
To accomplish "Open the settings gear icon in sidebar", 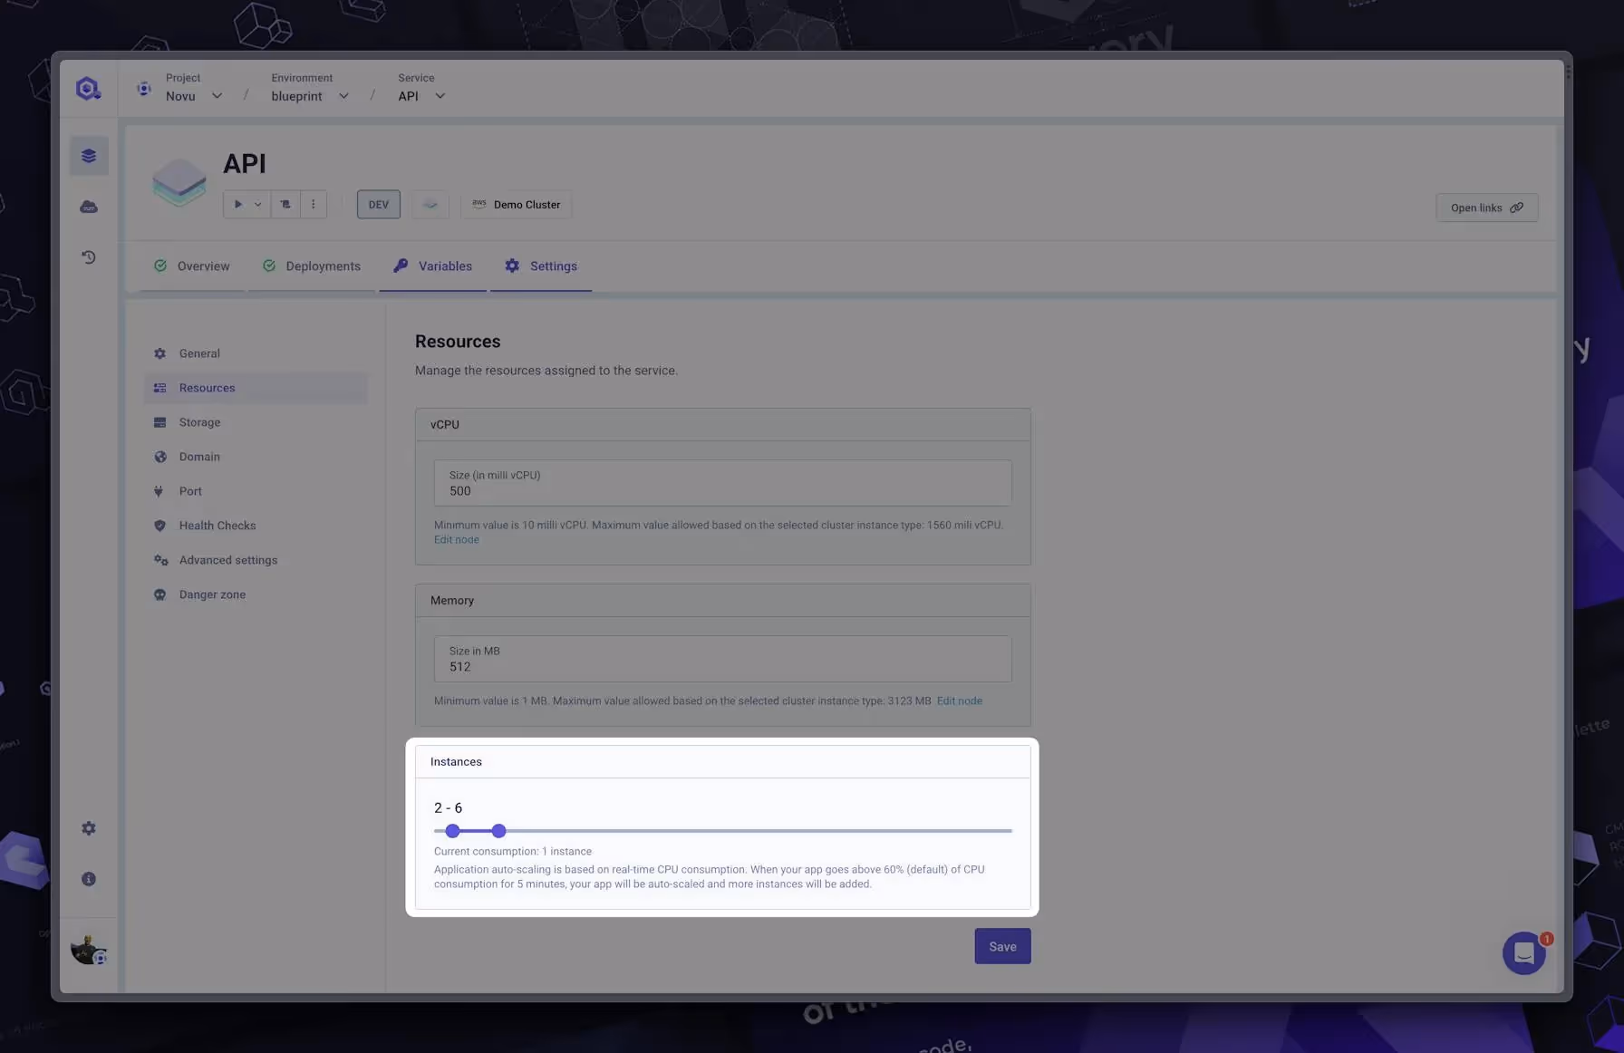I will (x=88, y=827).
